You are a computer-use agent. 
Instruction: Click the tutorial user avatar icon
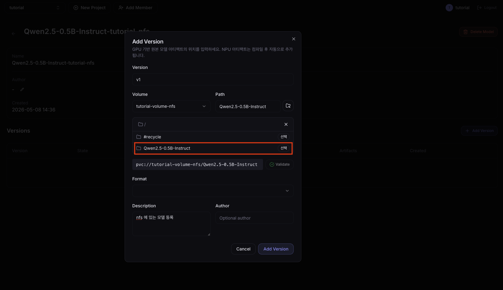[x=449, y=8]
